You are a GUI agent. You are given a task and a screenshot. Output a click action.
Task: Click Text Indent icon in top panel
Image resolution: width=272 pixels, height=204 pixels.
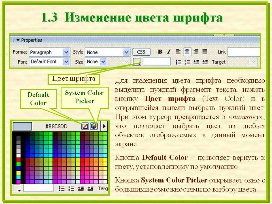(205, 62)
